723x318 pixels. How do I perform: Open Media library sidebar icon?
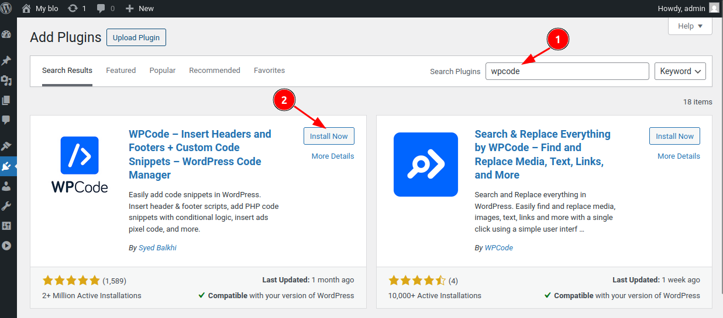(x=6, y=81)
